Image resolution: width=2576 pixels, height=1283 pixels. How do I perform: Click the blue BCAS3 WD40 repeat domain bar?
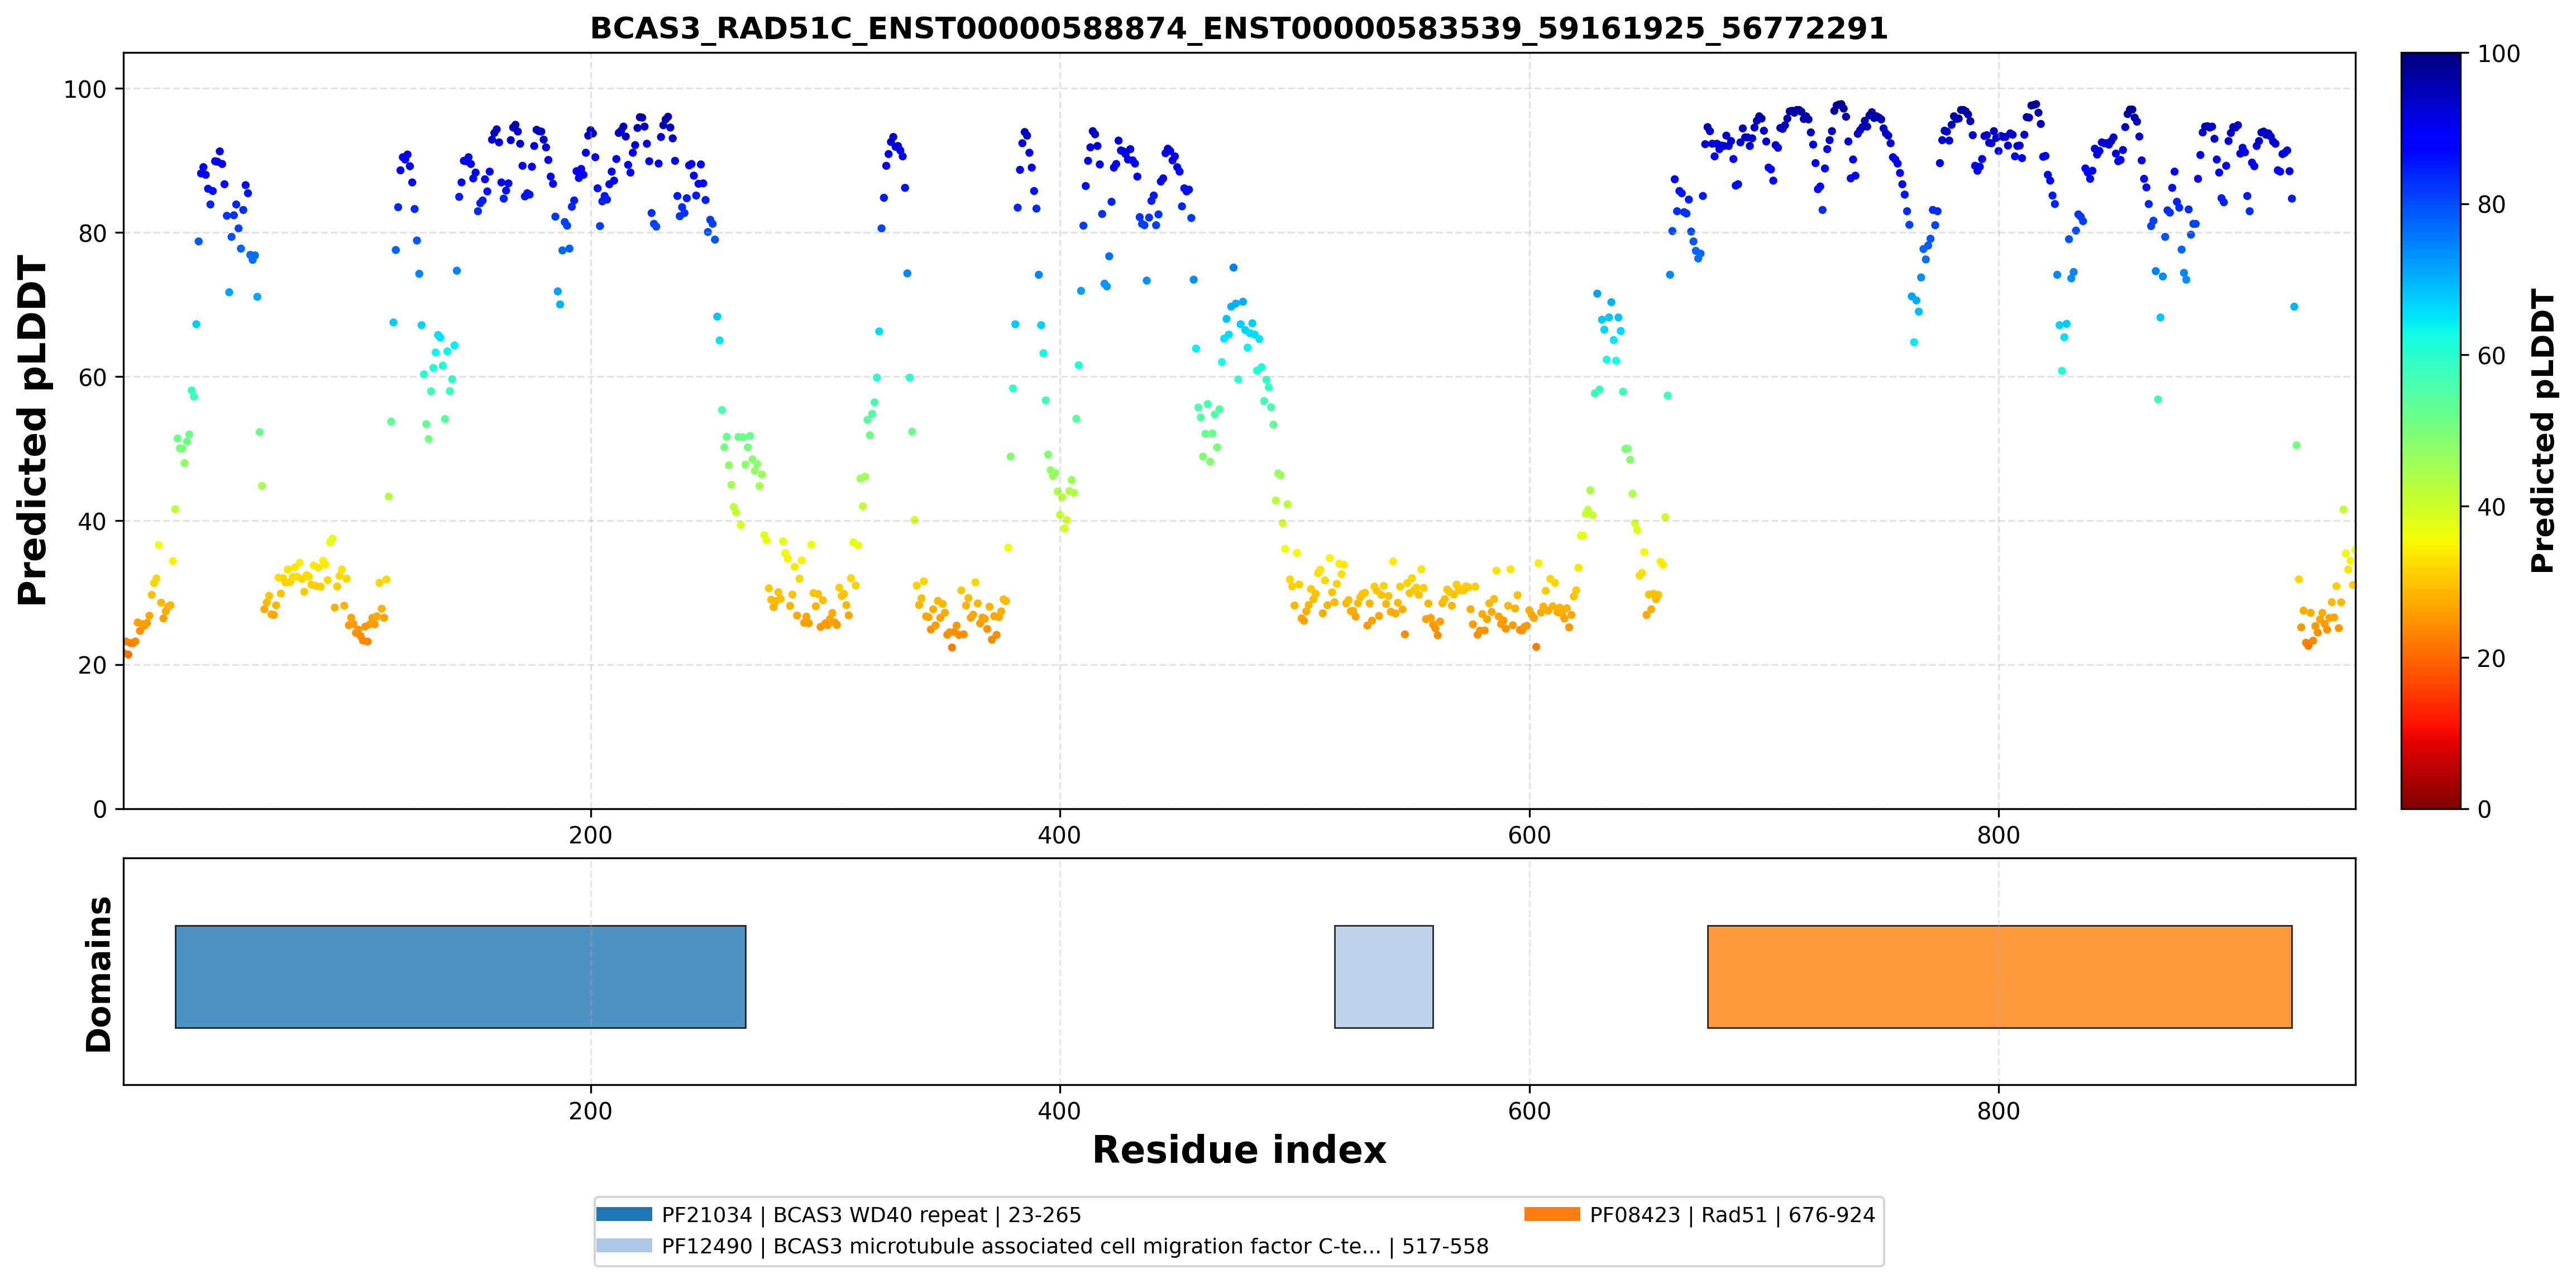pos(460,976)
